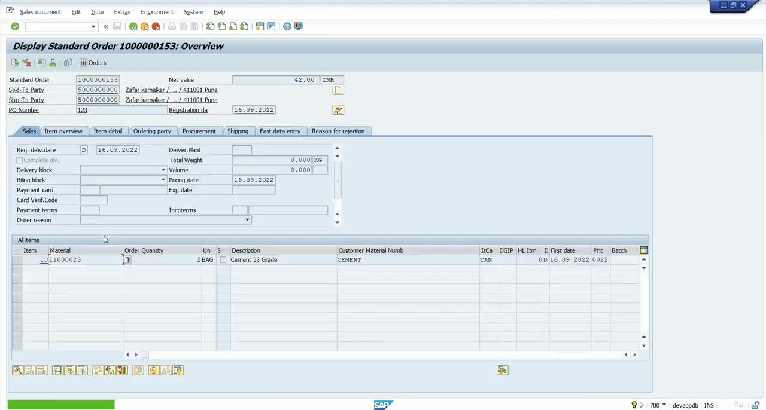Click the icon at far right below items table
766x410 pixels.
[x=502, y=371]
